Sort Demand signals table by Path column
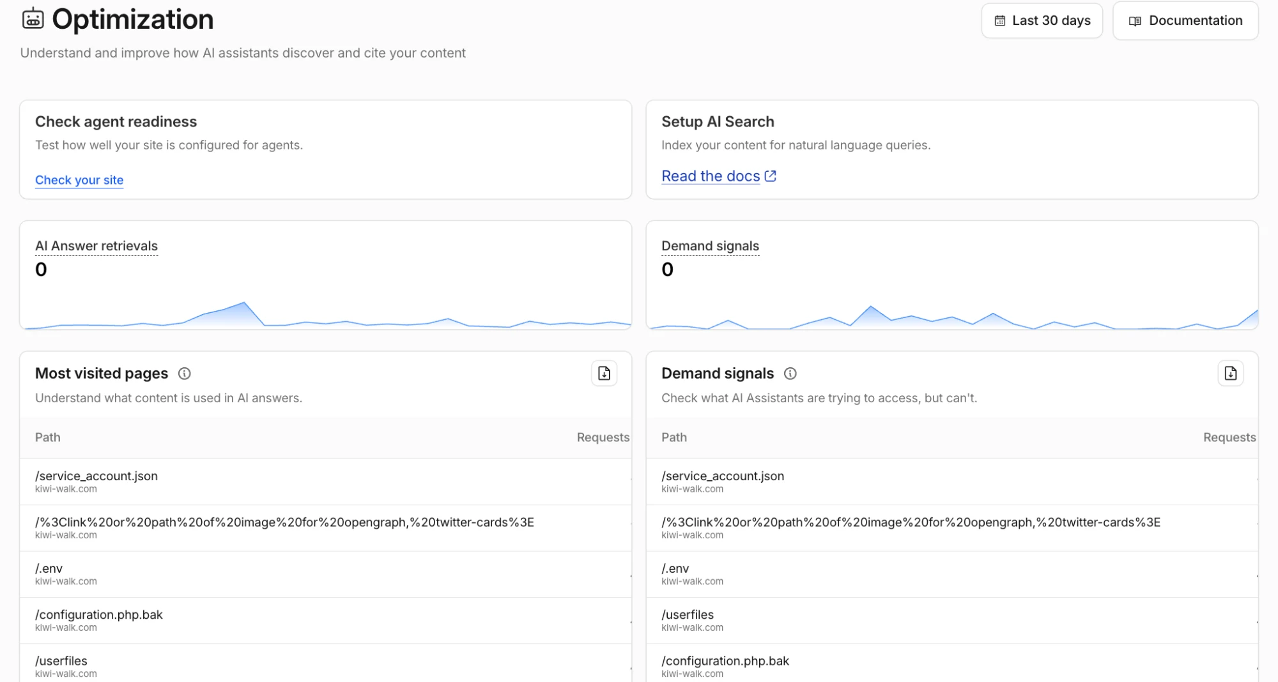The width and height of the screenshot is (1278, 682). coord(674,437)
